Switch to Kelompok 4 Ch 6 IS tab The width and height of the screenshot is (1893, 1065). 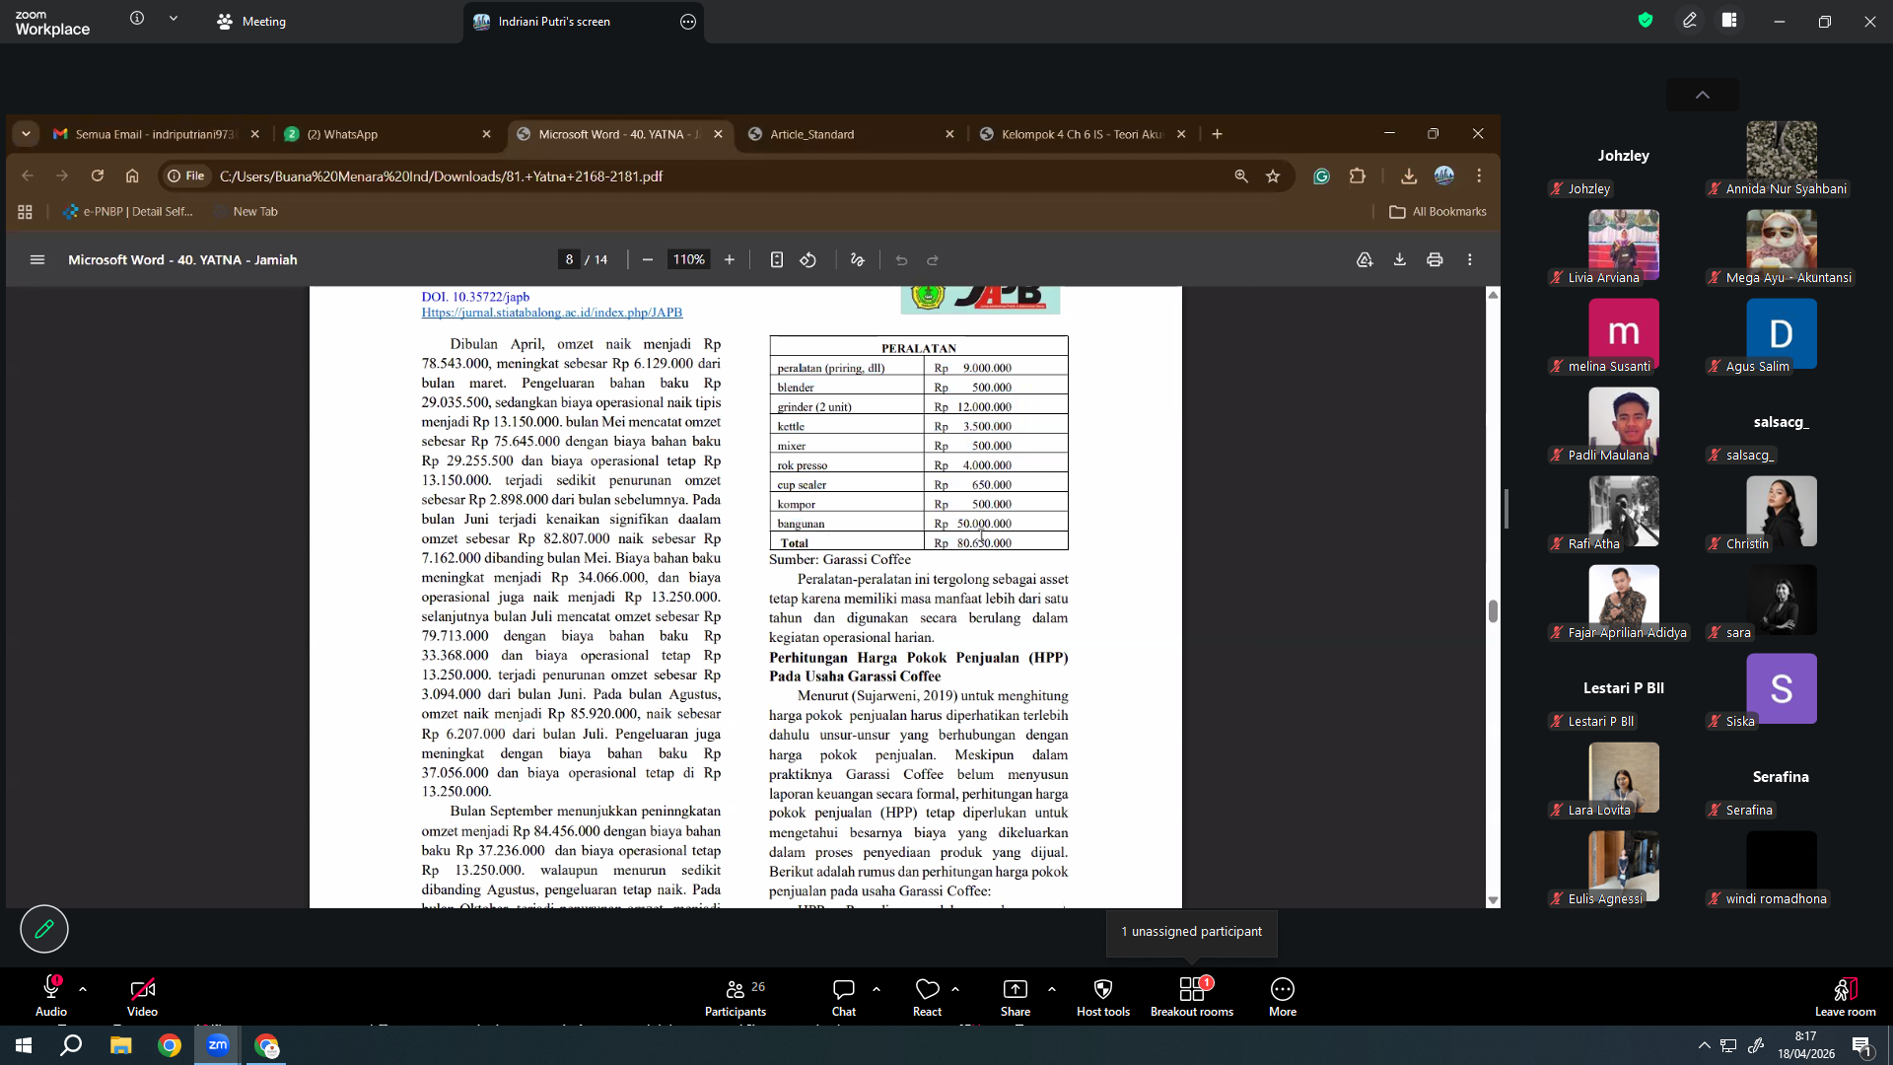(x=1081, y=134)
